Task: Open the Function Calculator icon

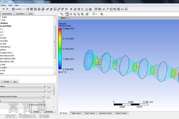Action: pos(111,9)
